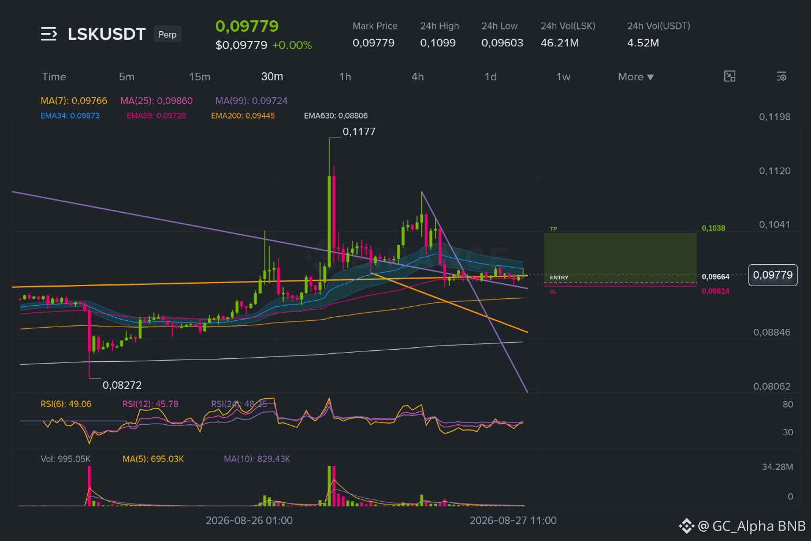The image size is (811, 541).
Task: Click the Perp contract badge
Action: pos(168,34)
